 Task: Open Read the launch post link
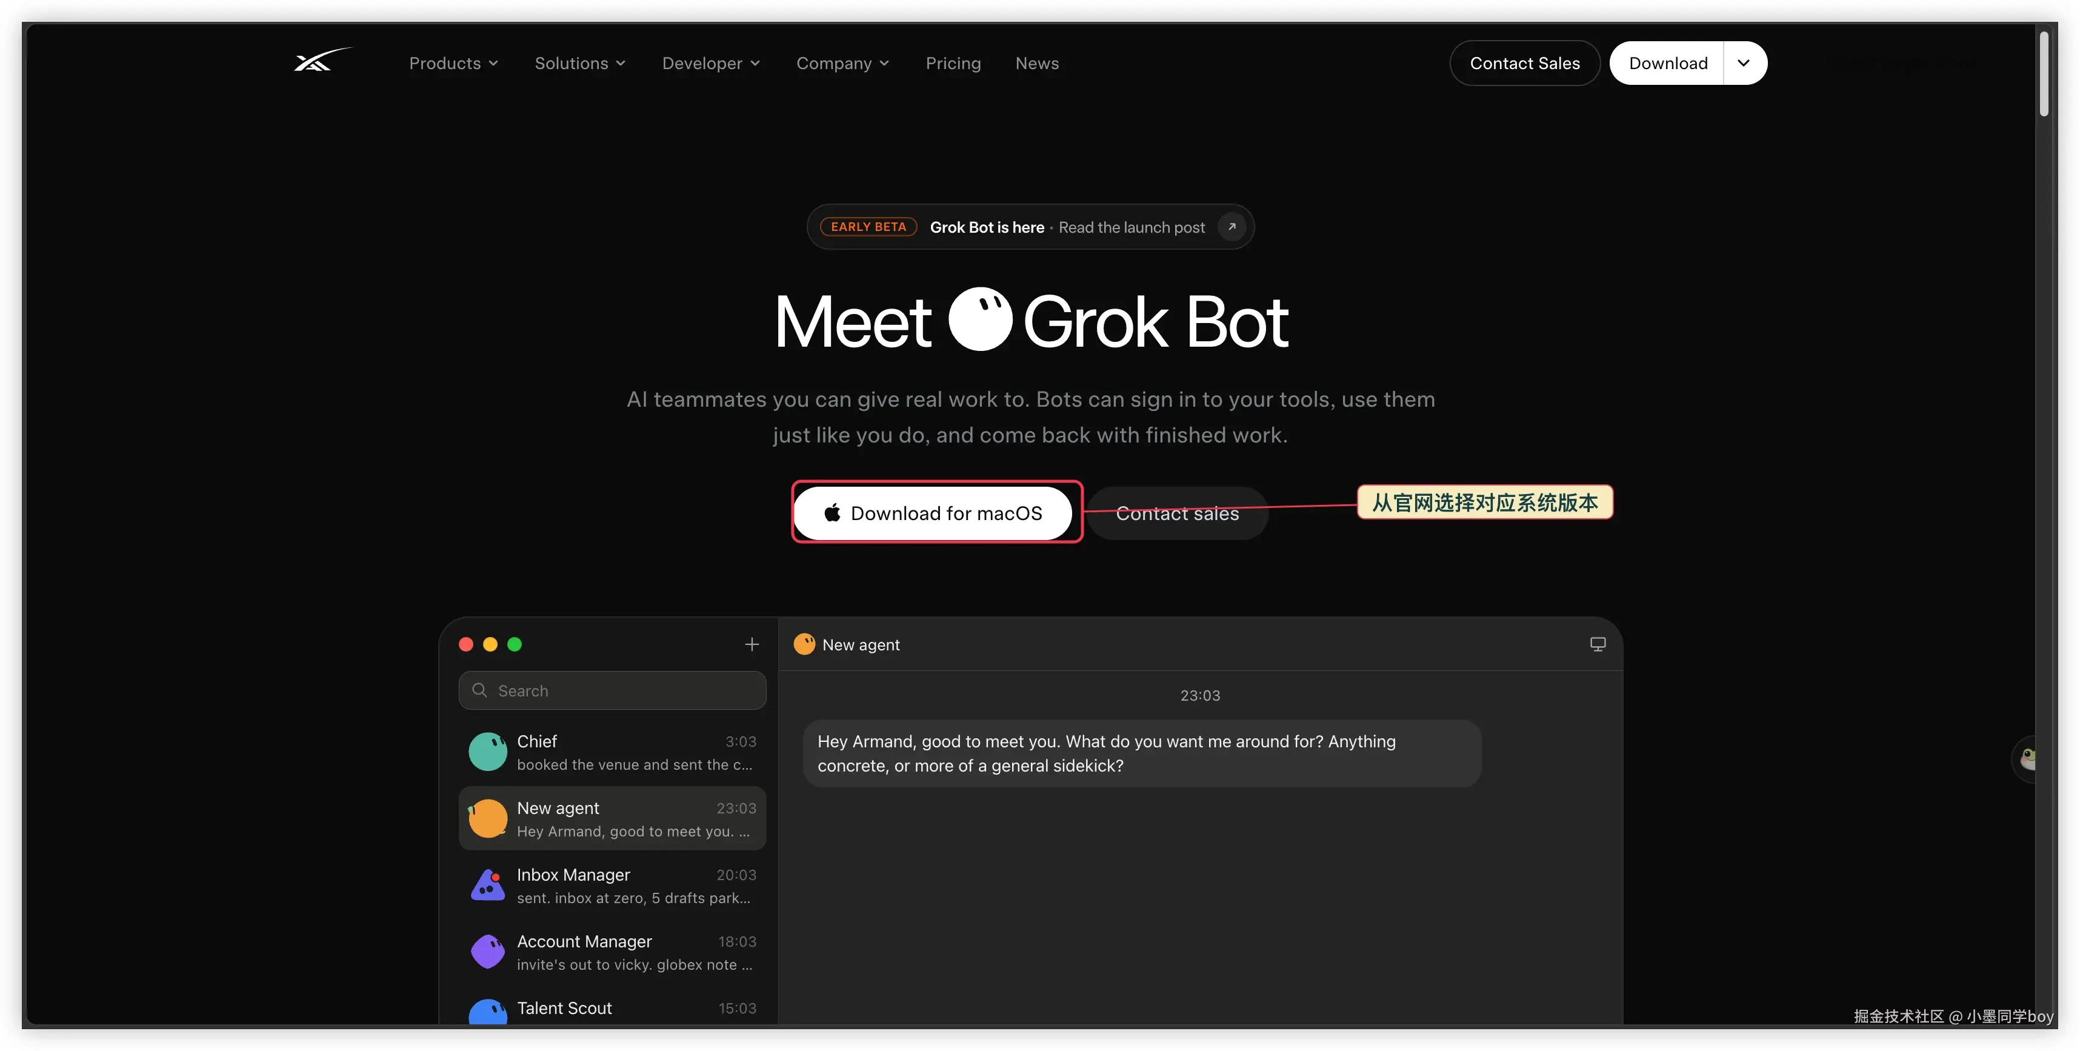tap(1132, 228)
